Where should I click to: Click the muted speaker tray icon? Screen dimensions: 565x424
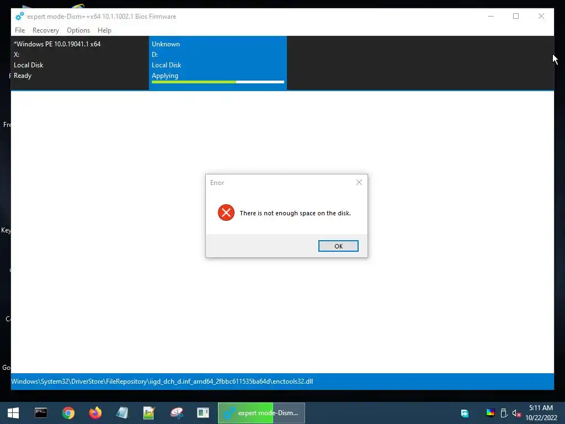516,413
